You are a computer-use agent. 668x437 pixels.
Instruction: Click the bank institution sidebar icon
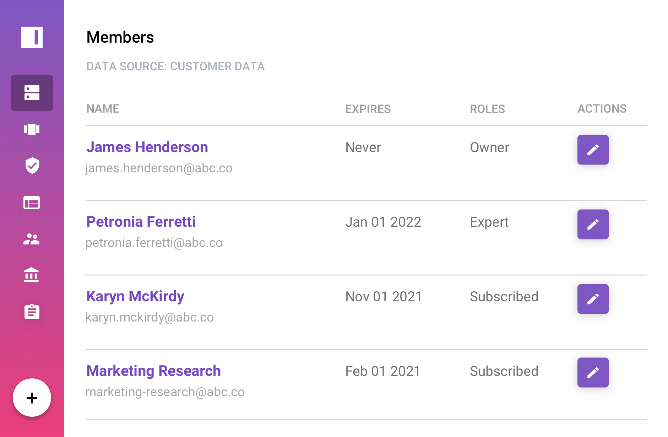[31, 275]
